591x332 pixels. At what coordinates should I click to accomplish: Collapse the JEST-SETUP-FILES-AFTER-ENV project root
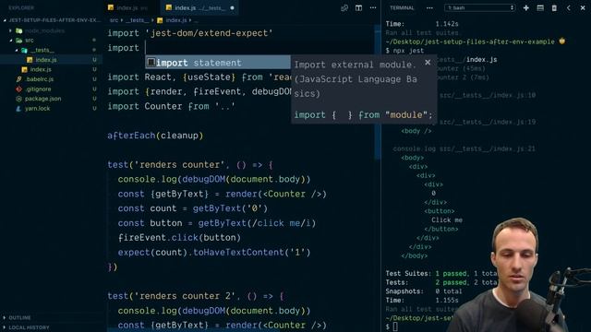[52, 20]
